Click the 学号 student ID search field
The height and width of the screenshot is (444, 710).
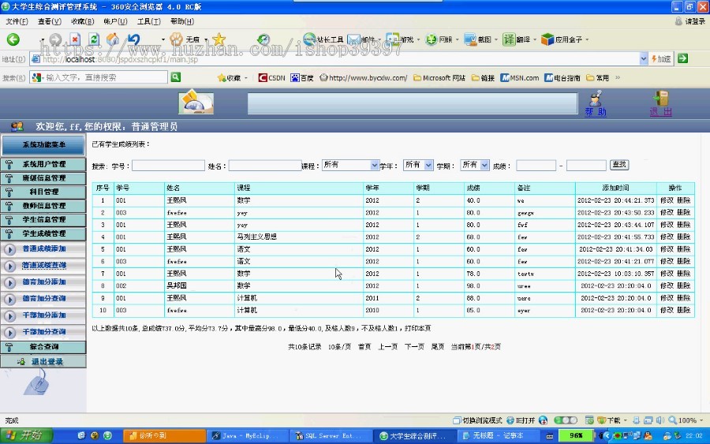pyautogui.click(x=168, y=166)
